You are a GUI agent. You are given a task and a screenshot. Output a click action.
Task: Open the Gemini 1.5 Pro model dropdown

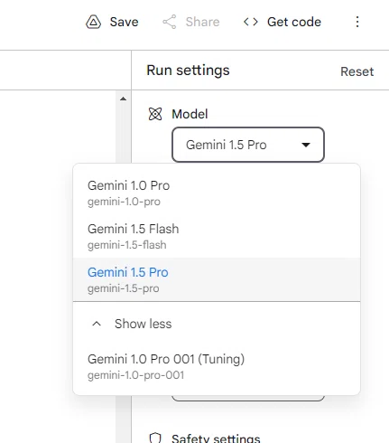[x=248, y=145]
